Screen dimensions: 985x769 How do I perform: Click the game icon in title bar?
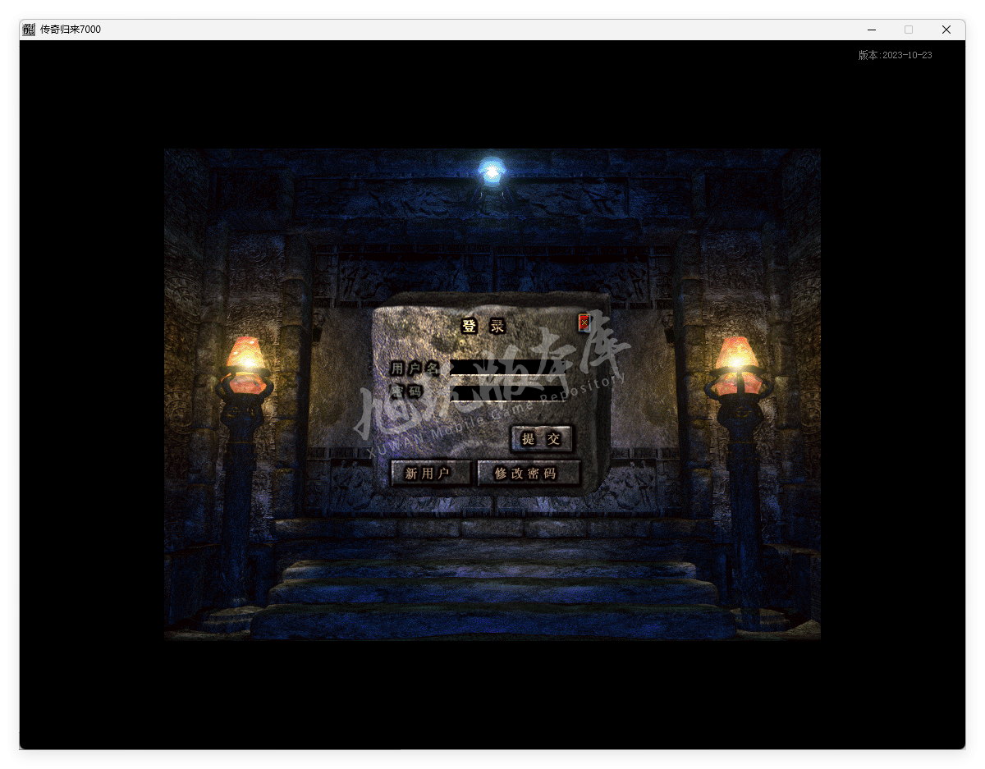click(x=29, y=30)
